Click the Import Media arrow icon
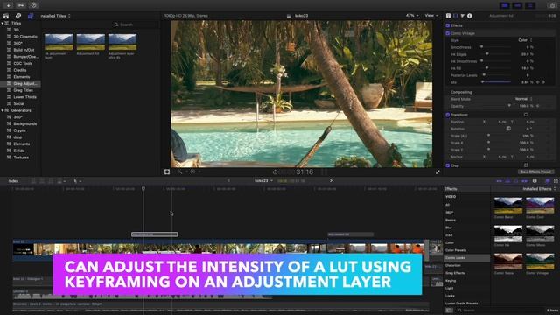This screenshot has width=560, height=315. [8, 5]
